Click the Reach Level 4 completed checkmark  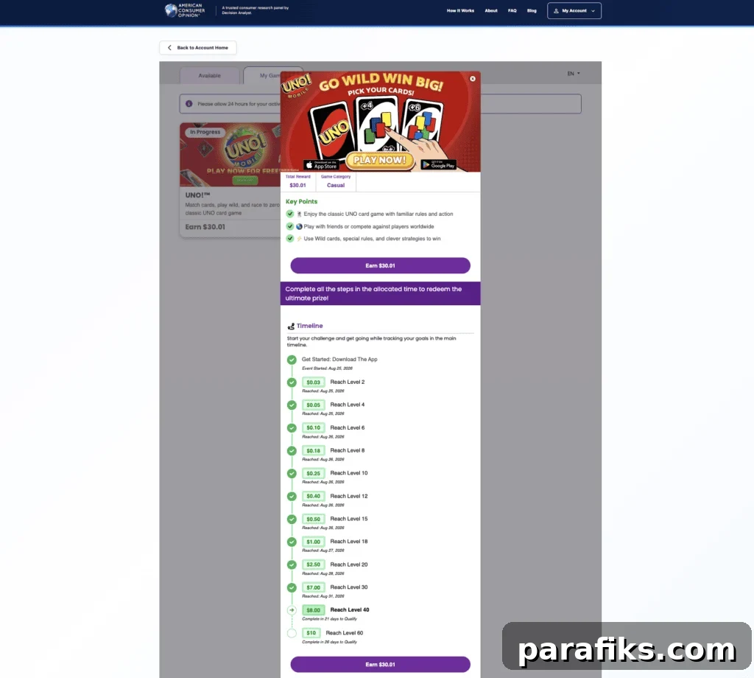292,405
